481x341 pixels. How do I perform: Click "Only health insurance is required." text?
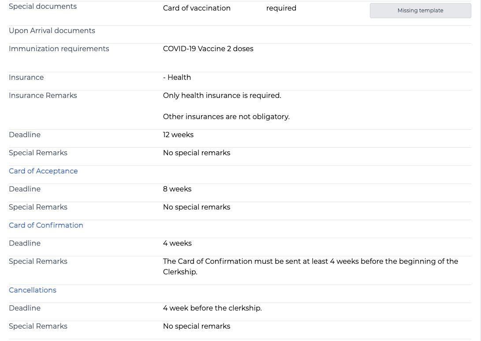[x=222, y=96]
